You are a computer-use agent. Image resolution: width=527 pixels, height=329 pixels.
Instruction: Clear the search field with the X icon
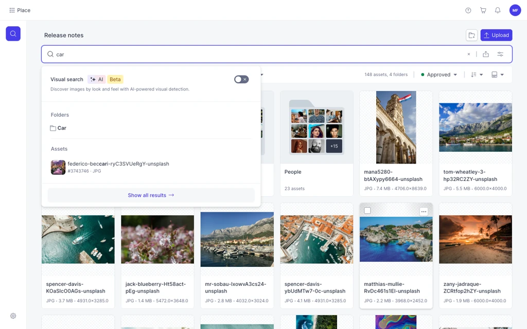click(469, 54)
